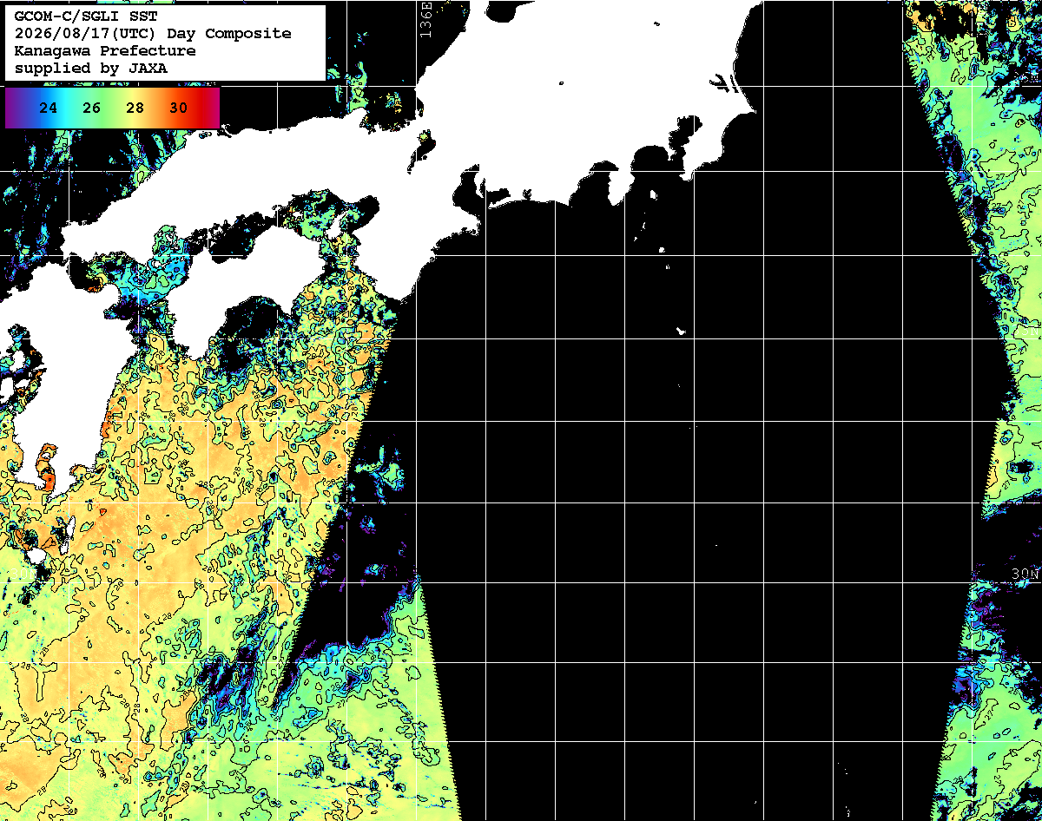Click the 33N latitude label at right edge
1042x821 pixels.
point(1027,332)
